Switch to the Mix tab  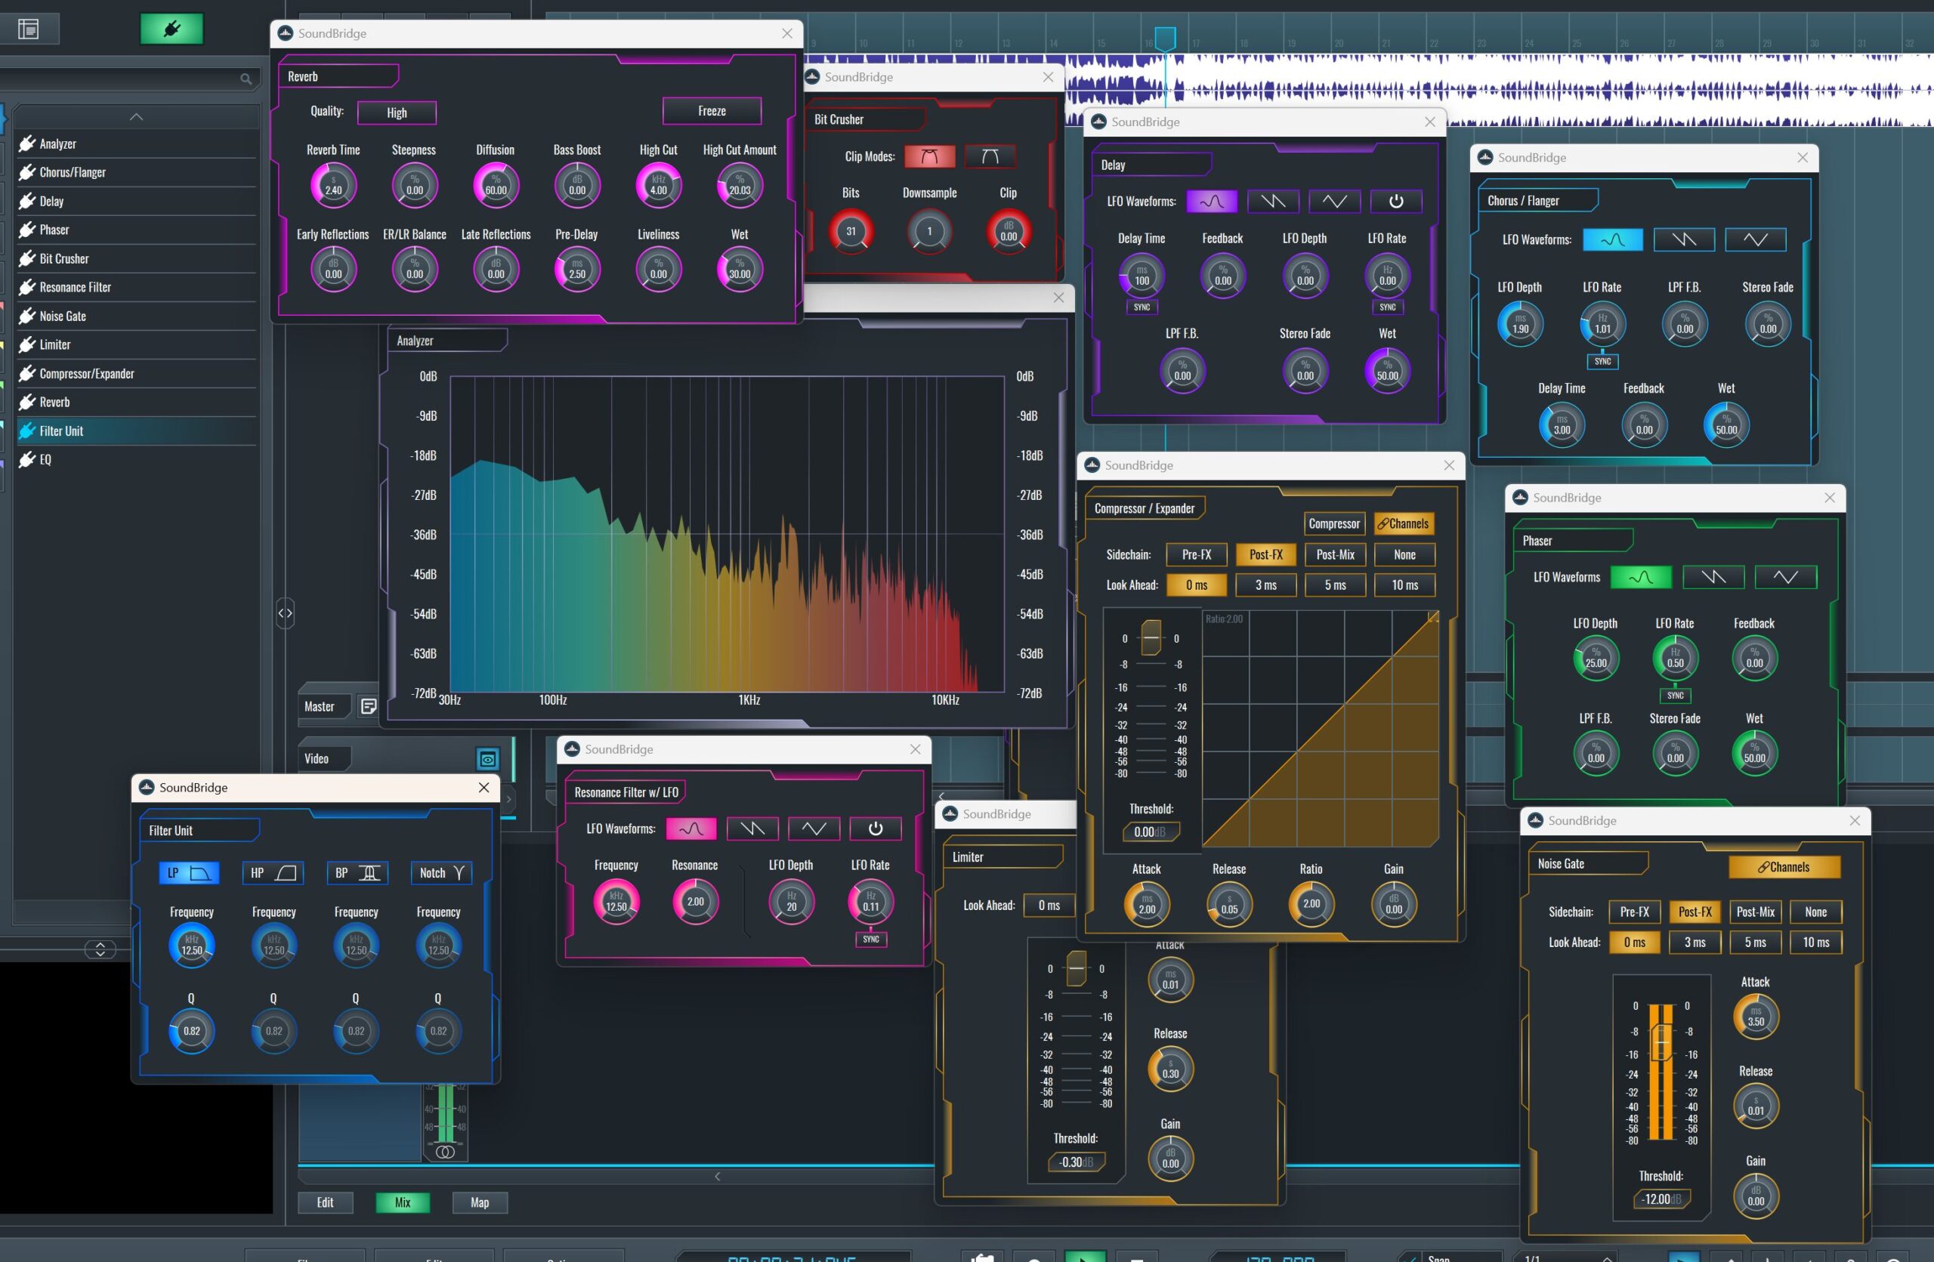[x=402, y=1203]
